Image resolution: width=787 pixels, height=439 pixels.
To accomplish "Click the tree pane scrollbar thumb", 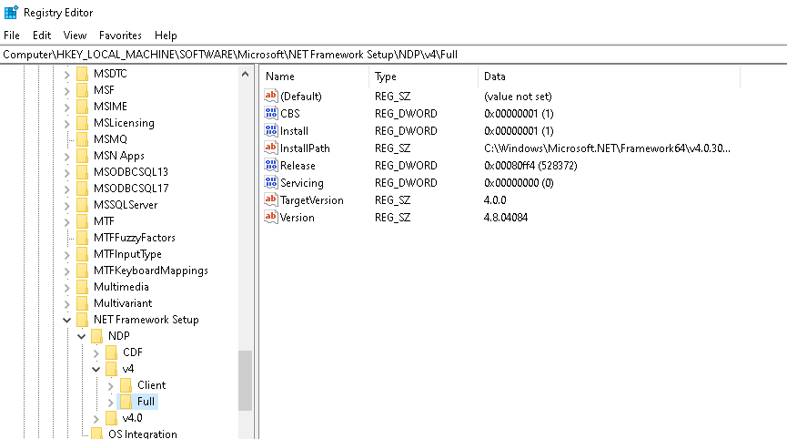I will click(245, 381).
